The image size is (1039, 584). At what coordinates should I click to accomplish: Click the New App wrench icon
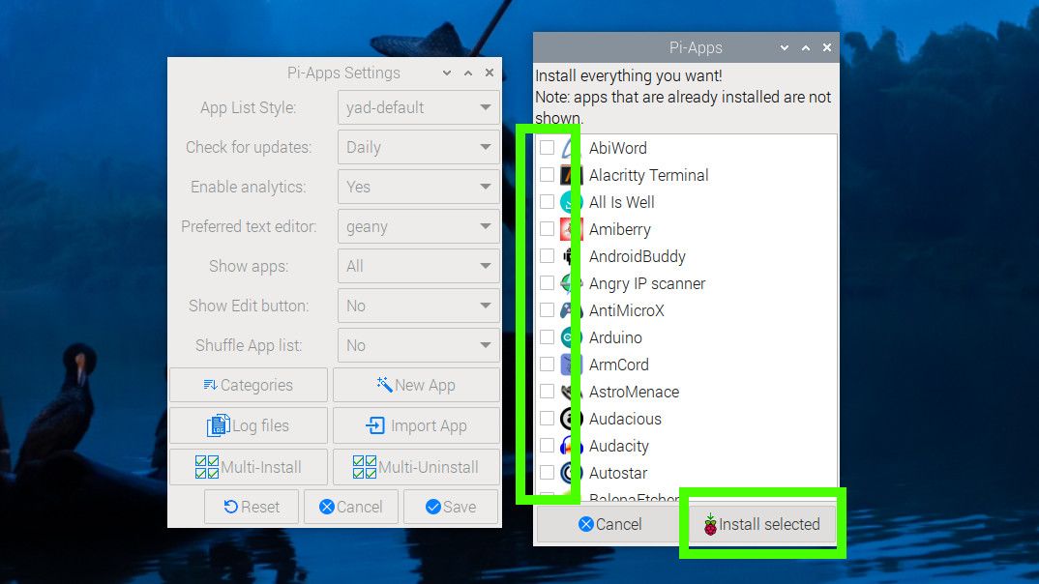385,385
